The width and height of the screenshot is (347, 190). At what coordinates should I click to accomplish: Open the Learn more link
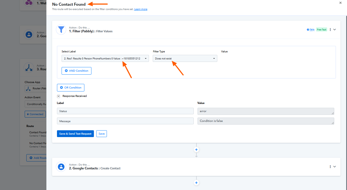coord(141,9)
